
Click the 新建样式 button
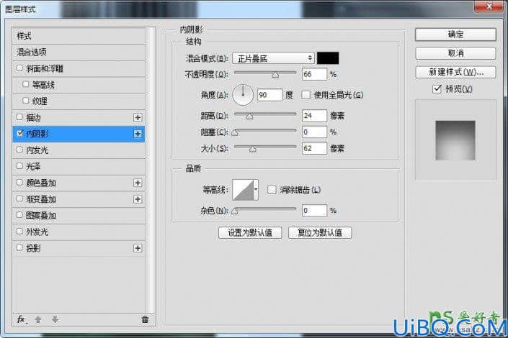[x=455, y=72]
